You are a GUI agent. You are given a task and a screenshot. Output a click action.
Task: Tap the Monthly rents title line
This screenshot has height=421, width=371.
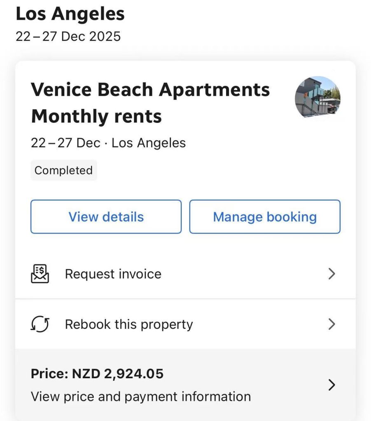[96, 116]
